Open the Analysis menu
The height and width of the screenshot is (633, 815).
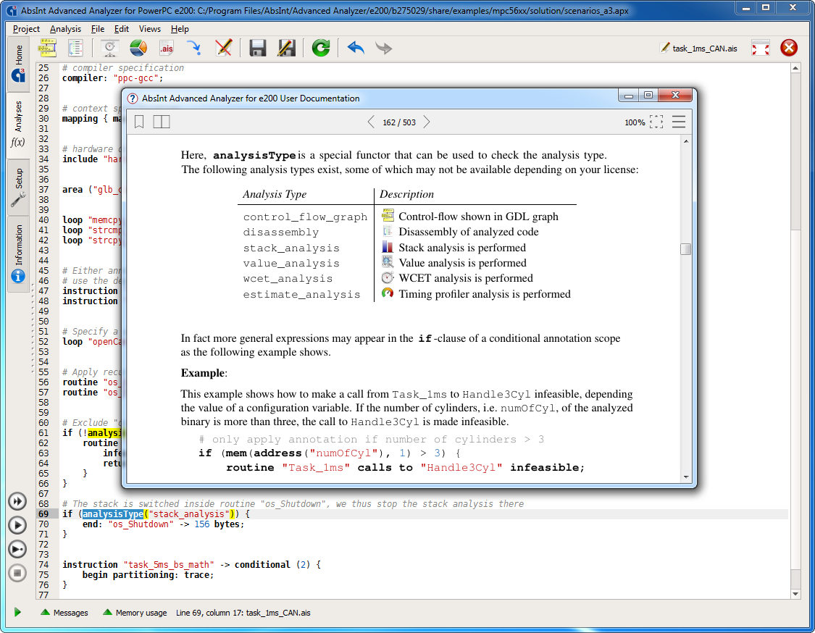[x=65, y=29]
